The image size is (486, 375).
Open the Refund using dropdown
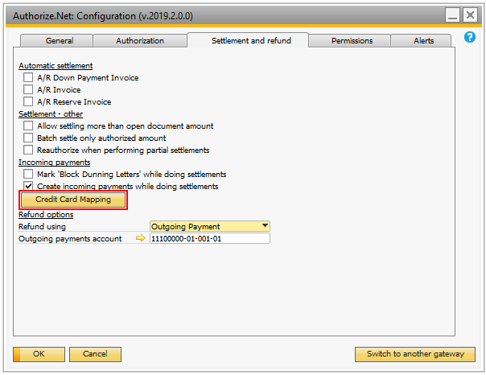210,226
